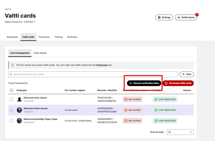Open the Notifications panel
215x141 pixels.
click(x=186, y=17)
